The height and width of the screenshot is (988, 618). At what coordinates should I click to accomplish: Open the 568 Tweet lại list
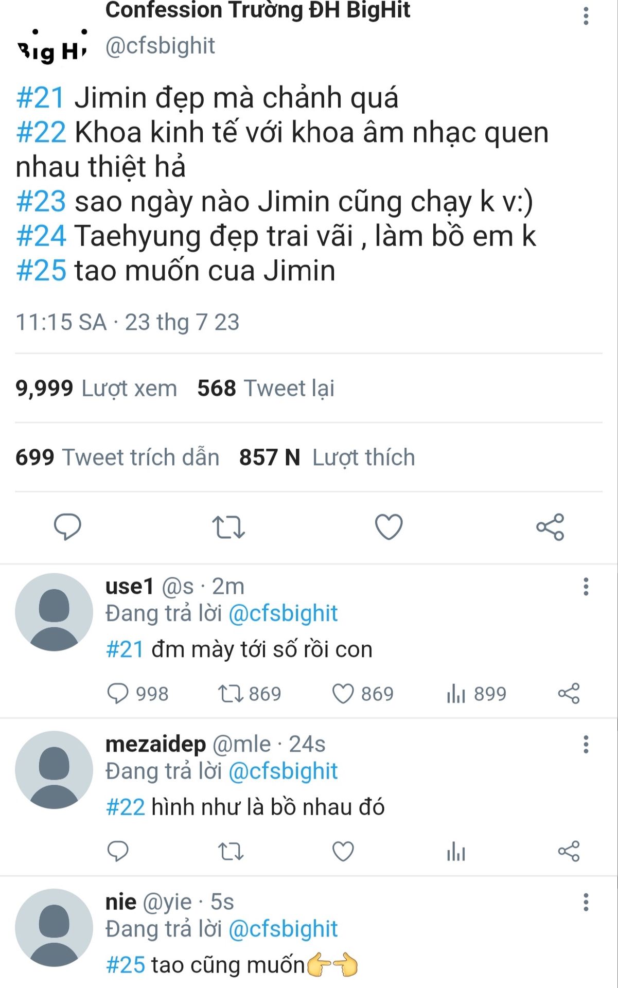[x=266, y=388]
